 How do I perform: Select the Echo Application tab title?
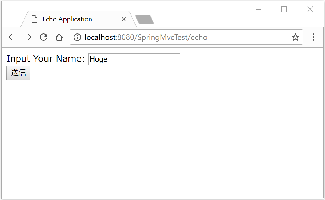pos(67,19)
